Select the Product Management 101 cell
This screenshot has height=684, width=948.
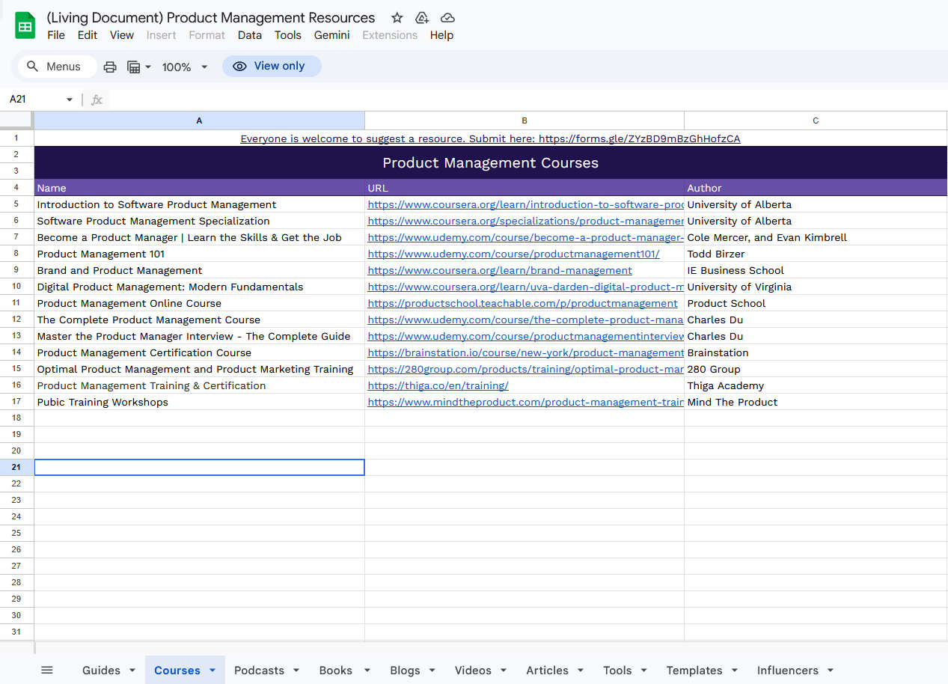199,254
